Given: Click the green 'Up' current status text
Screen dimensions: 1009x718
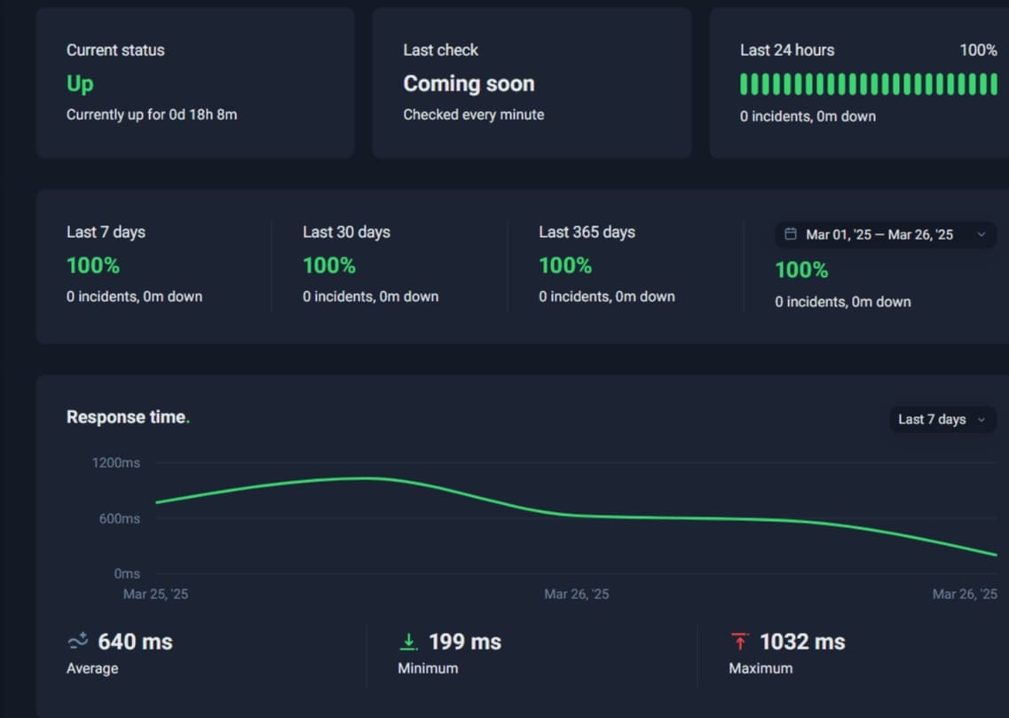Looking at the screenshot, I should pos(80,83).
